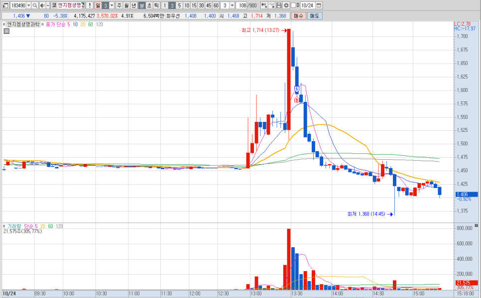Click the table grid icon under the legend

6,31
